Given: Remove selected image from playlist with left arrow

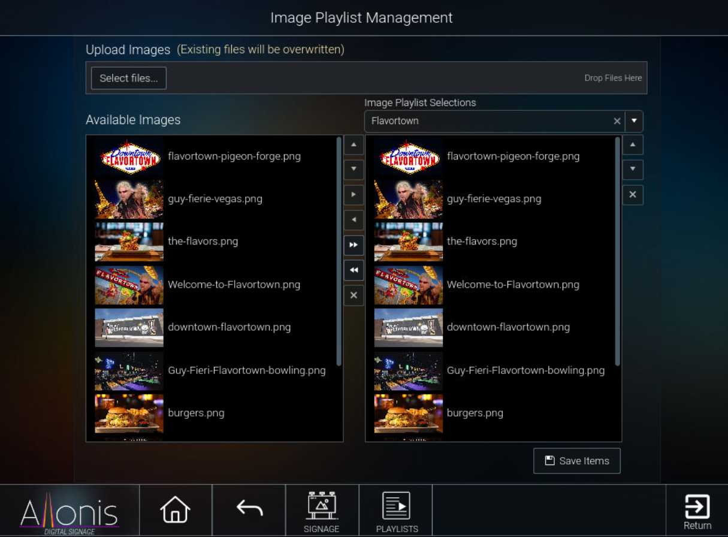Looking at the screenshot, I should coord(354,220).
